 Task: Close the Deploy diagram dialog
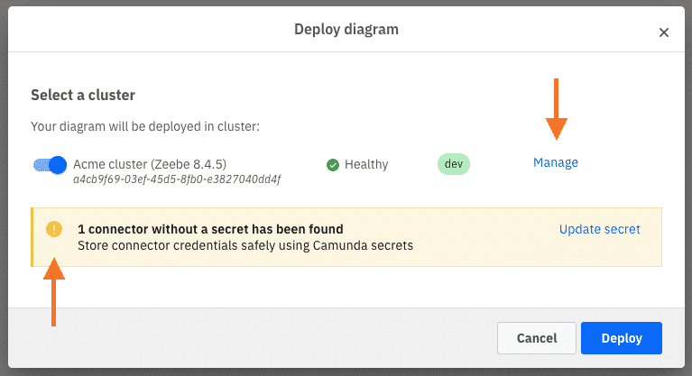pyautogui.click(x=664, y=32)
